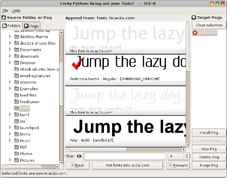
Task: Expand the eraseme folder node
Action: 10,82
